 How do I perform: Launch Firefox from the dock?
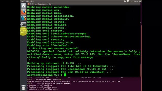(x=24, y=12)
